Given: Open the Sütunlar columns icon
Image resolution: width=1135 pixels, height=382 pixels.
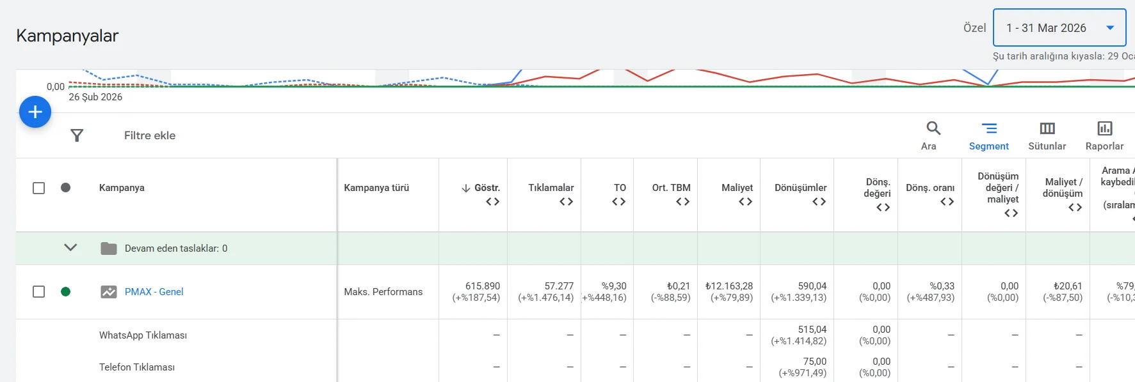Looking at the screenshot, I should pyautogui.click(x=1047, y=128).
